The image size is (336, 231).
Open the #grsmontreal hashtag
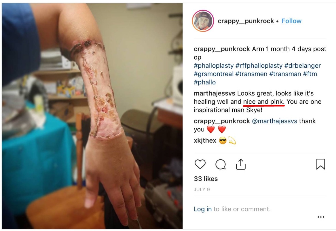tap(213, 74)
